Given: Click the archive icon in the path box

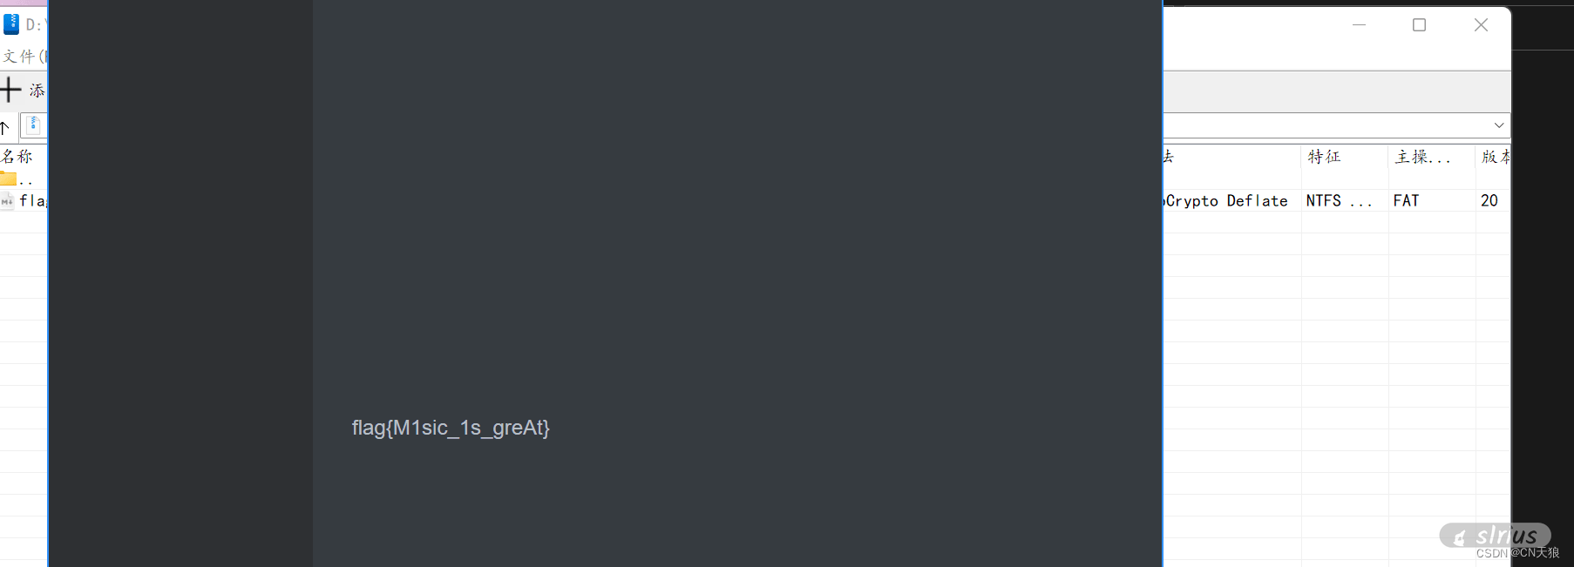Looking at the screenshot, I should (34, 125).
